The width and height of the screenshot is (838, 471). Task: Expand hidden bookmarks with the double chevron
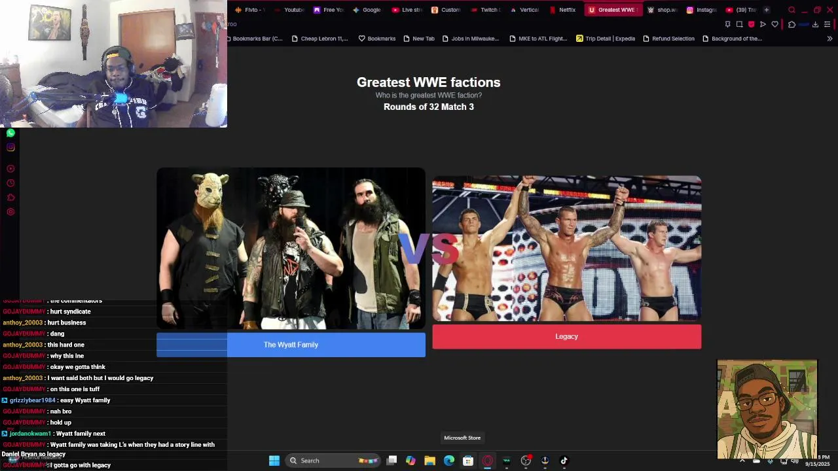point(829,39)
